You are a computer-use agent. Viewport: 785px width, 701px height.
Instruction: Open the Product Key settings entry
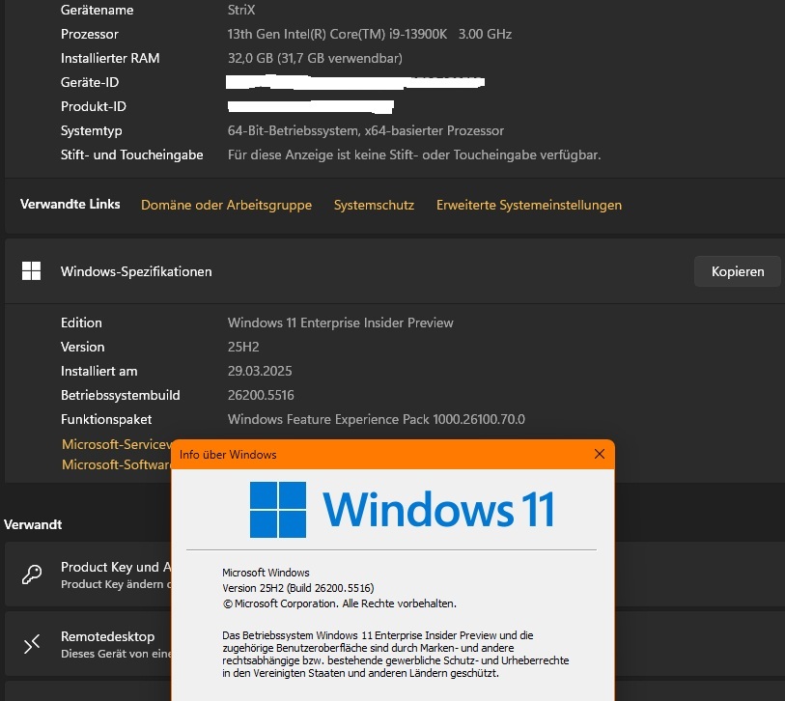(88, 575)
